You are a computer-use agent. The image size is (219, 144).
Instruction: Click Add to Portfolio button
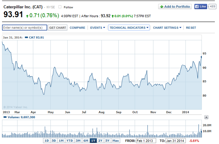(175, 7)
